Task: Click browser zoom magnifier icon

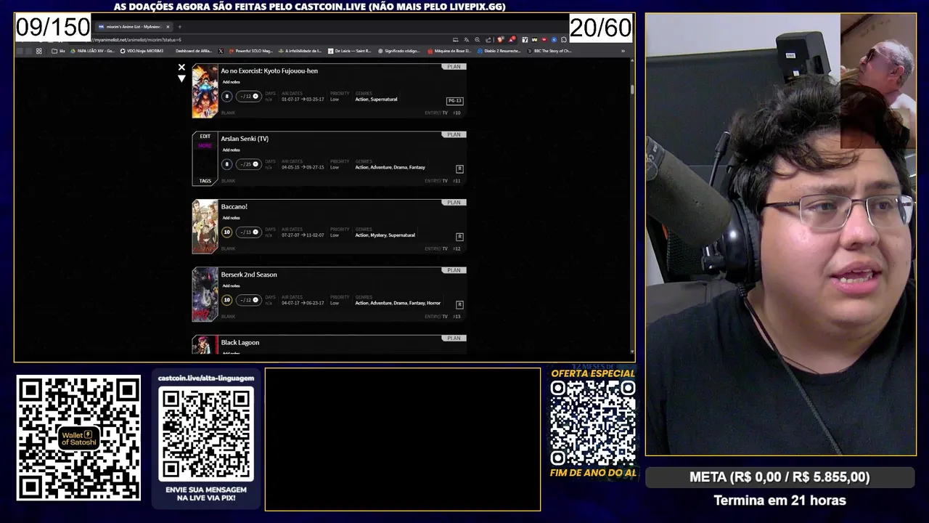Action: (477, 39)
